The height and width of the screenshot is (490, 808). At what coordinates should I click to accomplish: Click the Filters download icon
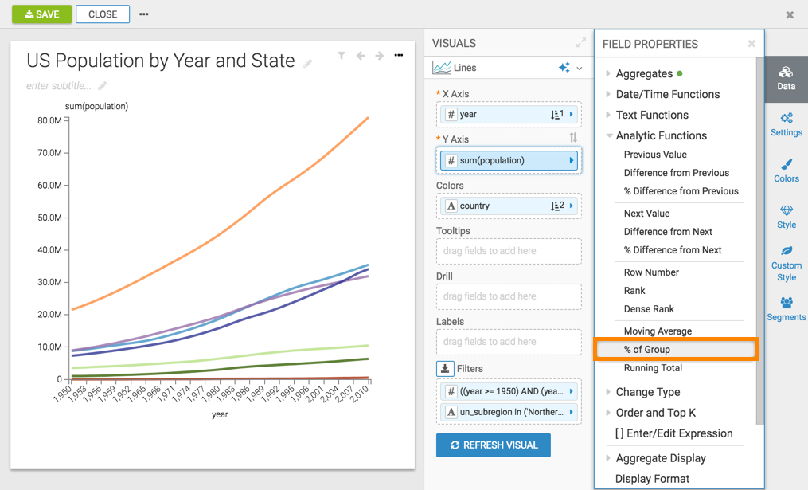445,368
